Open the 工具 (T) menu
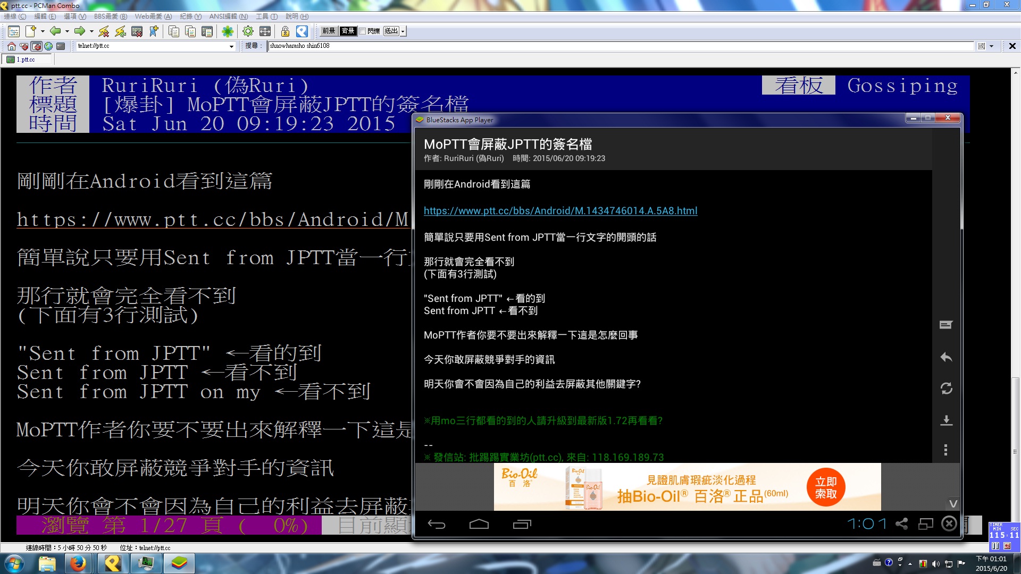1021x574 pixels. coord(267,16)
